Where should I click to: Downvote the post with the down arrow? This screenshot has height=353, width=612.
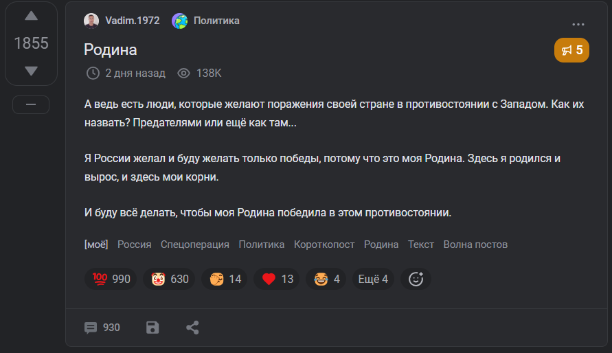coord(31,71)
